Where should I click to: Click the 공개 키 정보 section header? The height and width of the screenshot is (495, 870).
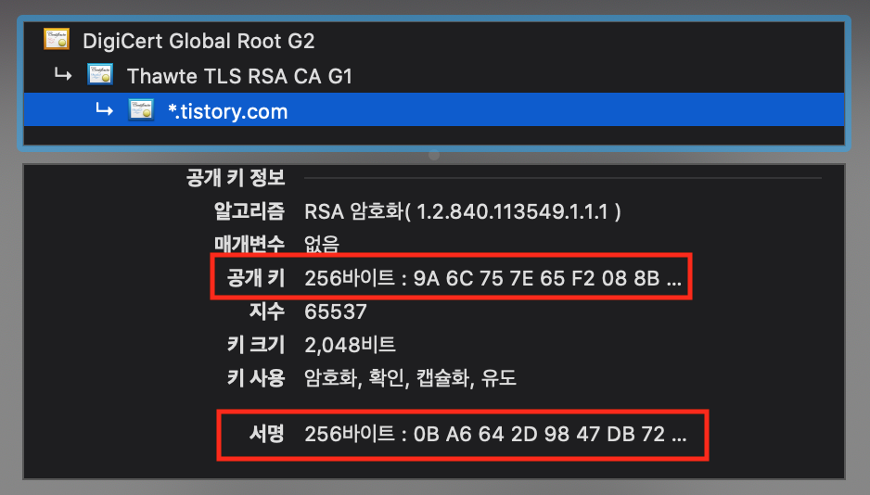click(236, 178)
